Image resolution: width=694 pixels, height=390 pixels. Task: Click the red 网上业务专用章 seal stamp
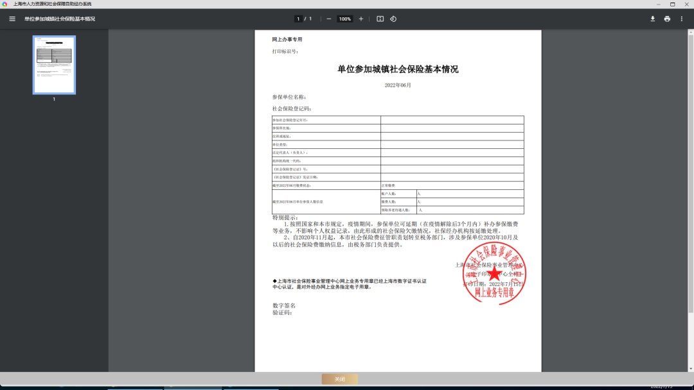(494, 275)
